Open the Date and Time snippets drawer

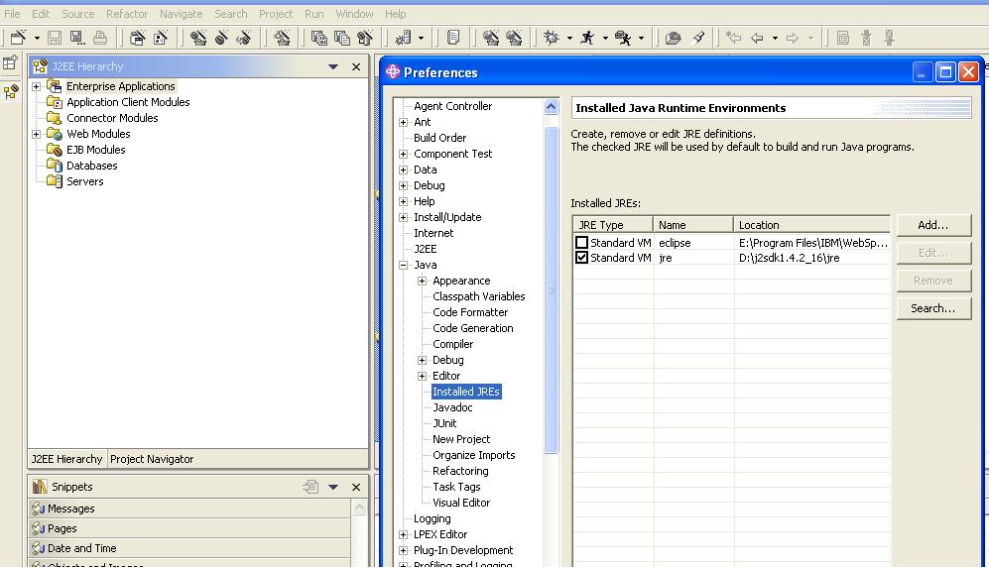coord(189,548)
